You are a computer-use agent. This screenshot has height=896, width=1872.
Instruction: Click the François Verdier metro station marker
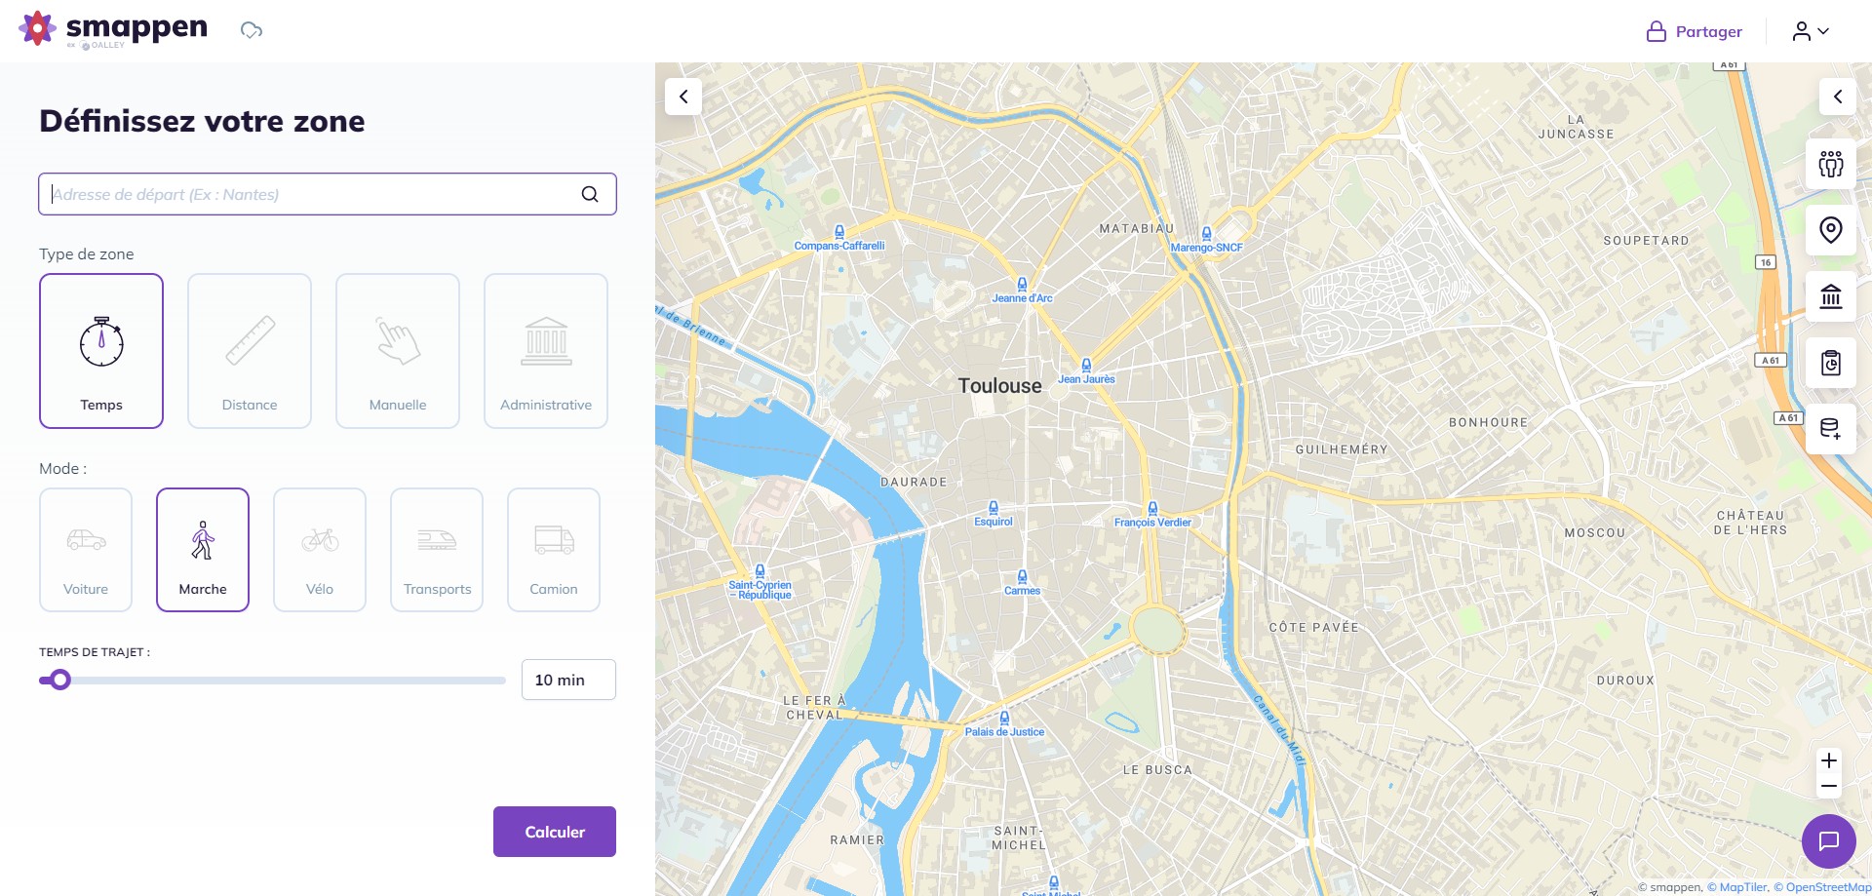[1152, 509]
